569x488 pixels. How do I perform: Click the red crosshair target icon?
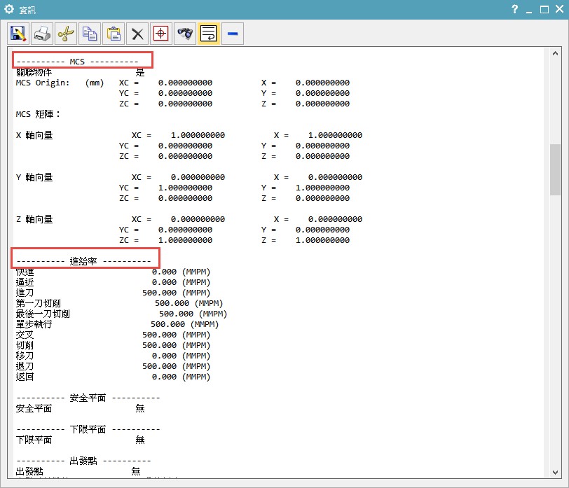click(161, 34)
